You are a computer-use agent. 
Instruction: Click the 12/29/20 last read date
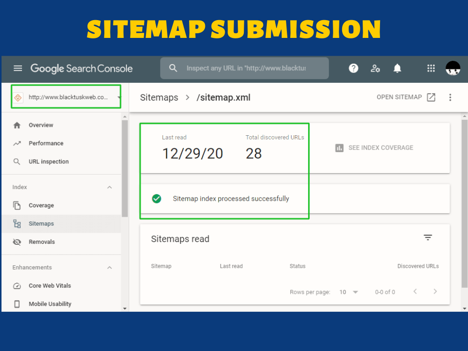[192, 154]
